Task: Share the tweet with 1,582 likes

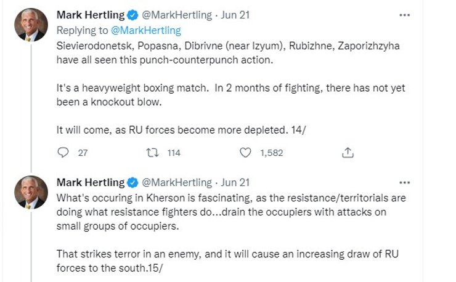Action: (x=348, y=153)
